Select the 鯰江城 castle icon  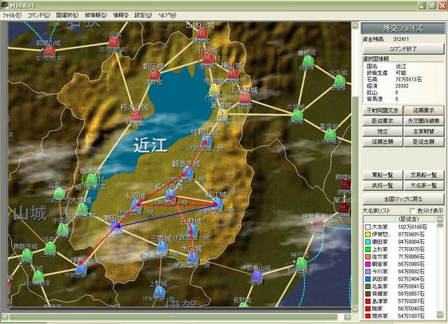[x=218, y=203]
